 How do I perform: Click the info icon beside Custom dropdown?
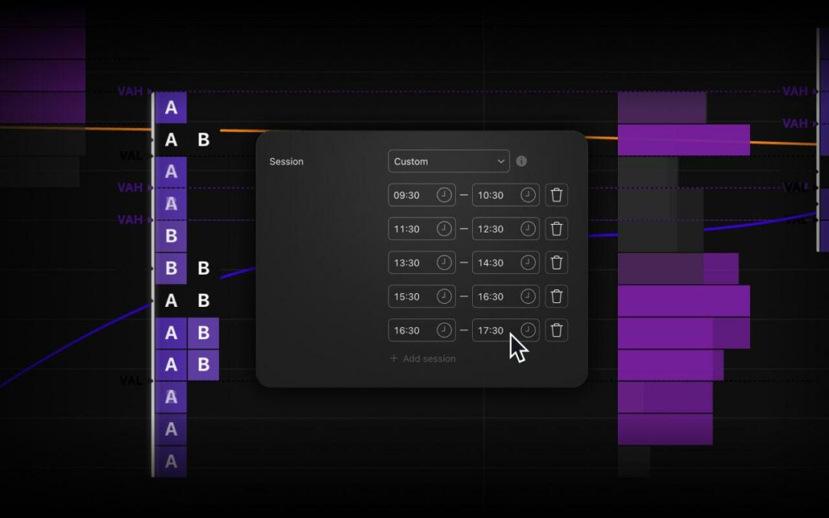click(x=521, y=161)
